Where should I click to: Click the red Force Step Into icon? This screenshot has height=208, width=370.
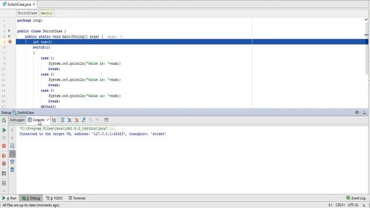(76, 120)
